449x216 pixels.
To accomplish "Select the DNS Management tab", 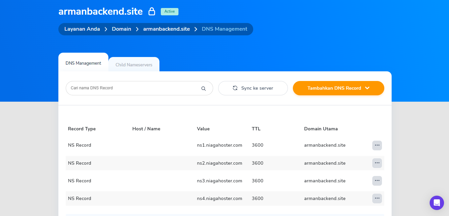I will click(83, 63).
